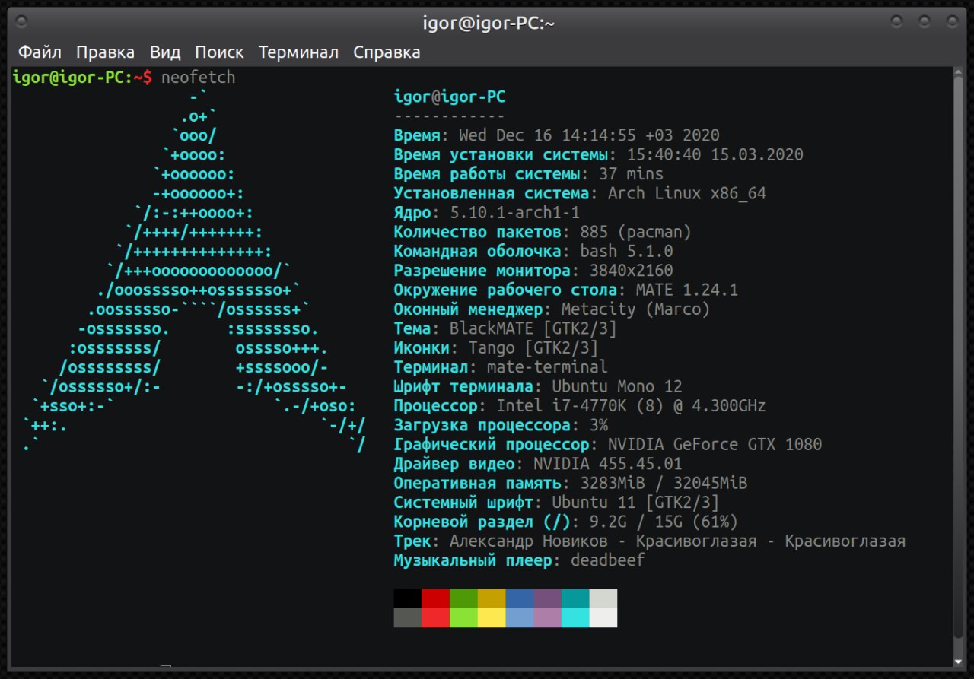Viewport: 974px width, 679px height.
Task: Click the terminal value mate-terminal
Action: (547, 367)
